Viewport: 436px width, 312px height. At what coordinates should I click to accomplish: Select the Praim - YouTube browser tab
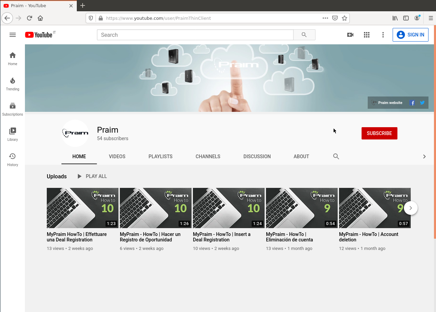pyautogui.click(x=39, y=5)
